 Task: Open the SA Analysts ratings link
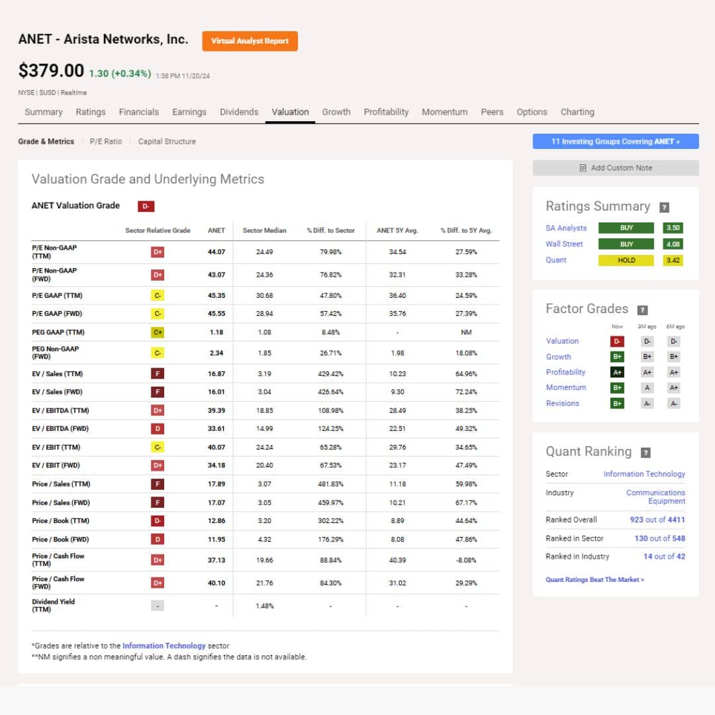[566, 228]
